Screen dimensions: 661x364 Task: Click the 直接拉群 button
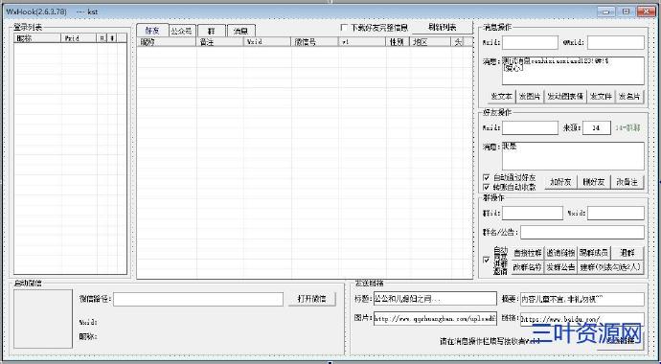[528, 253]
